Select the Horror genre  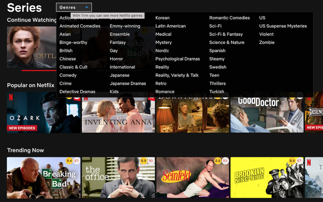(116, 59)
